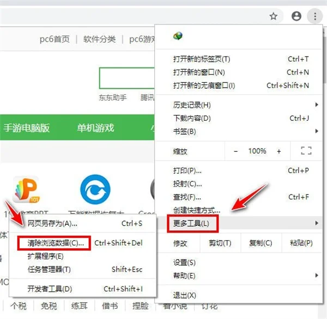Choose 退出(X) to quit Chrome
The image size is (327, 319).
[x=239, y=295]
